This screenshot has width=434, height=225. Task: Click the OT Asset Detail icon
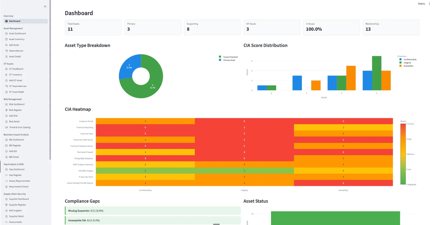[x=7, y=92]
